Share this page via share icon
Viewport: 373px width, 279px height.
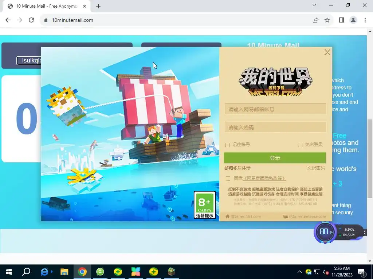315,20
